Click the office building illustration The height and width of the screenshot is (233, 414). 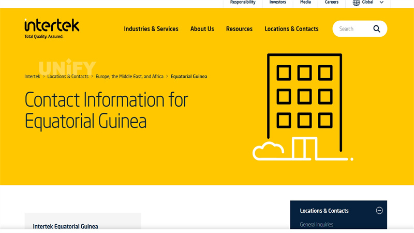(303, 107)
